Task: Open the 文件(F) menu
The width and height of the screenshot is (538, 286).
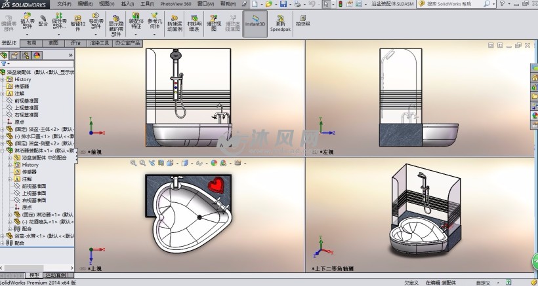Action: click(x=64, y=4)
